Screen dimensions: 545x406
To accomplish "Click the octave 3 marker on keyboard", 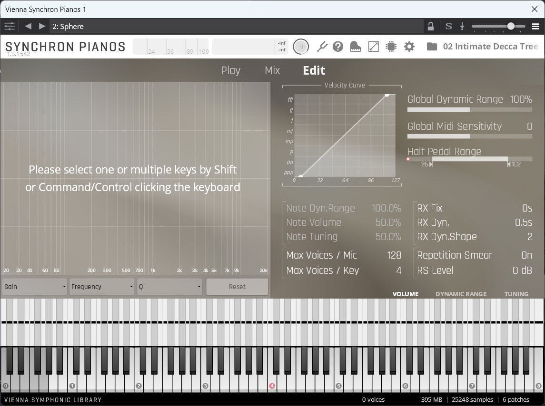I will click(206, 386).
